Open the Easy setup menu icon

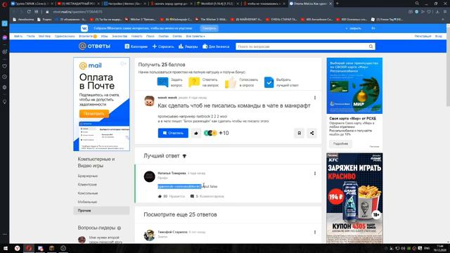click(445, 12)
